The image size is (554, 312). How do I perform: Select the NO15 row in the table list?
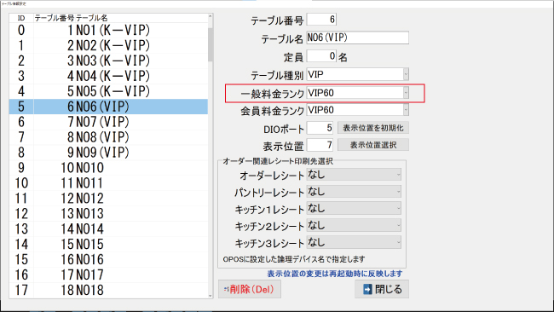tap(108, 244)
